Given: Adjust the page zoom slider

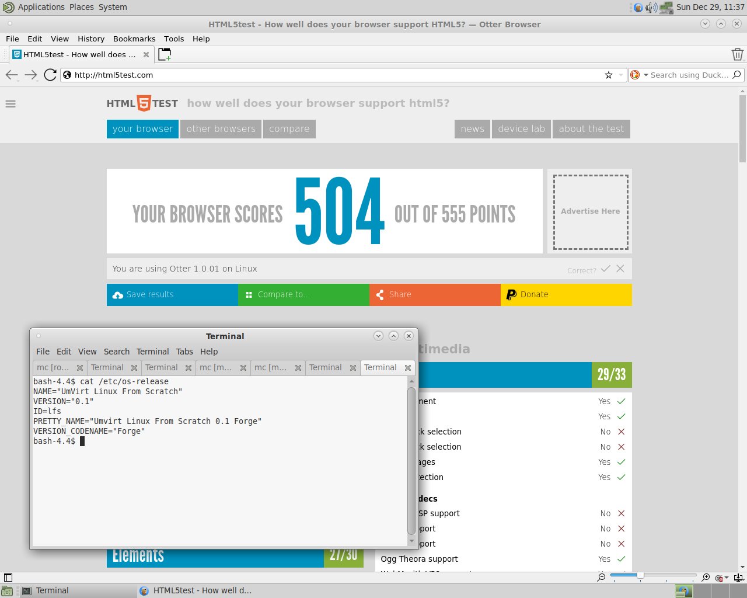Looking at the screenshot, I should (x=642, y=577).
